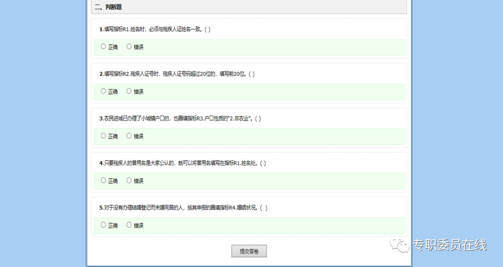Select 错误 for question 5 about 婚姻状况
Screen dimensions: 503x267
tap(129, 225)
